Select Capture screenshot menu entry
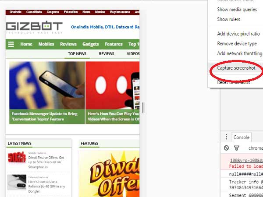 coord(236,68)
